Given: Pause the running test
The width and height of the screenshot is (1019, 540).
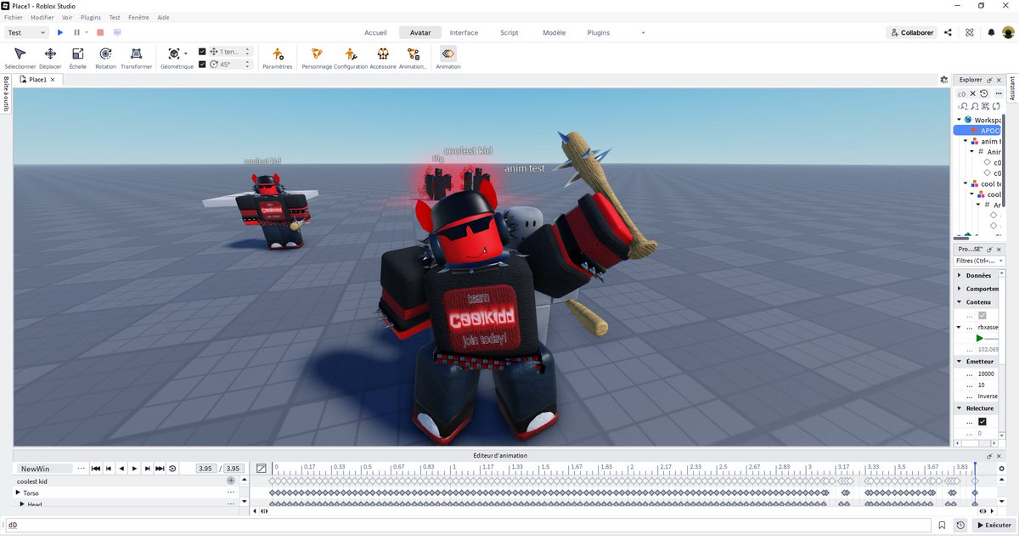Looking at the screenshot, I should [76, 32].
